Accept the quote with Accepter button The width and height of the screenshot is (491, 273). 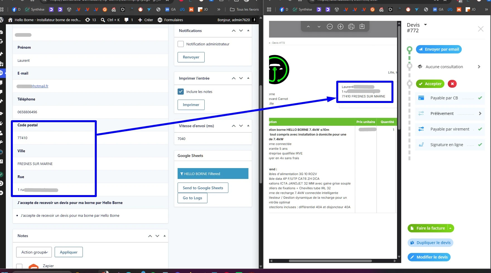point(430,84)
